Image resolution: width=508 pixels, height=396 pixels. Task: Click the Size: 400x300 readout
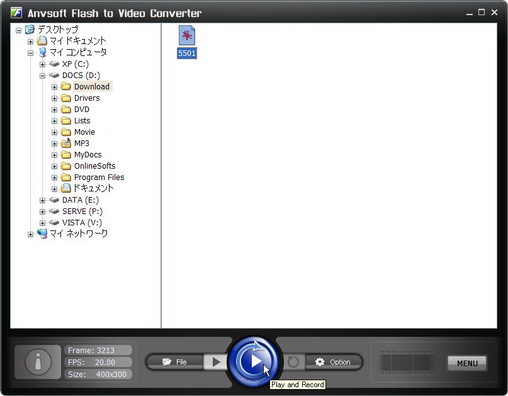point(98,375)
